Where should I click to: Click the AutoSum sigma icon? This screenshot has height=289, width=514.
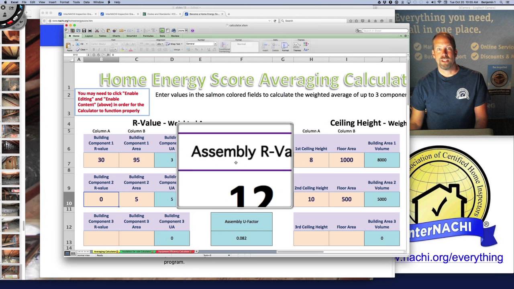tap(138, 31)
